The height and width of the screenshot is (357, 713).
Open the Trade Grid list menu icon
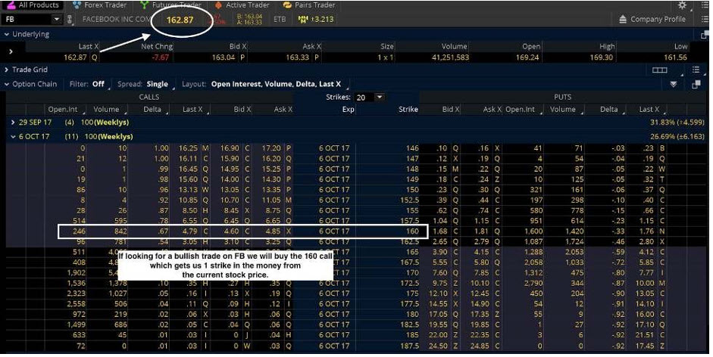pos(696,70)
